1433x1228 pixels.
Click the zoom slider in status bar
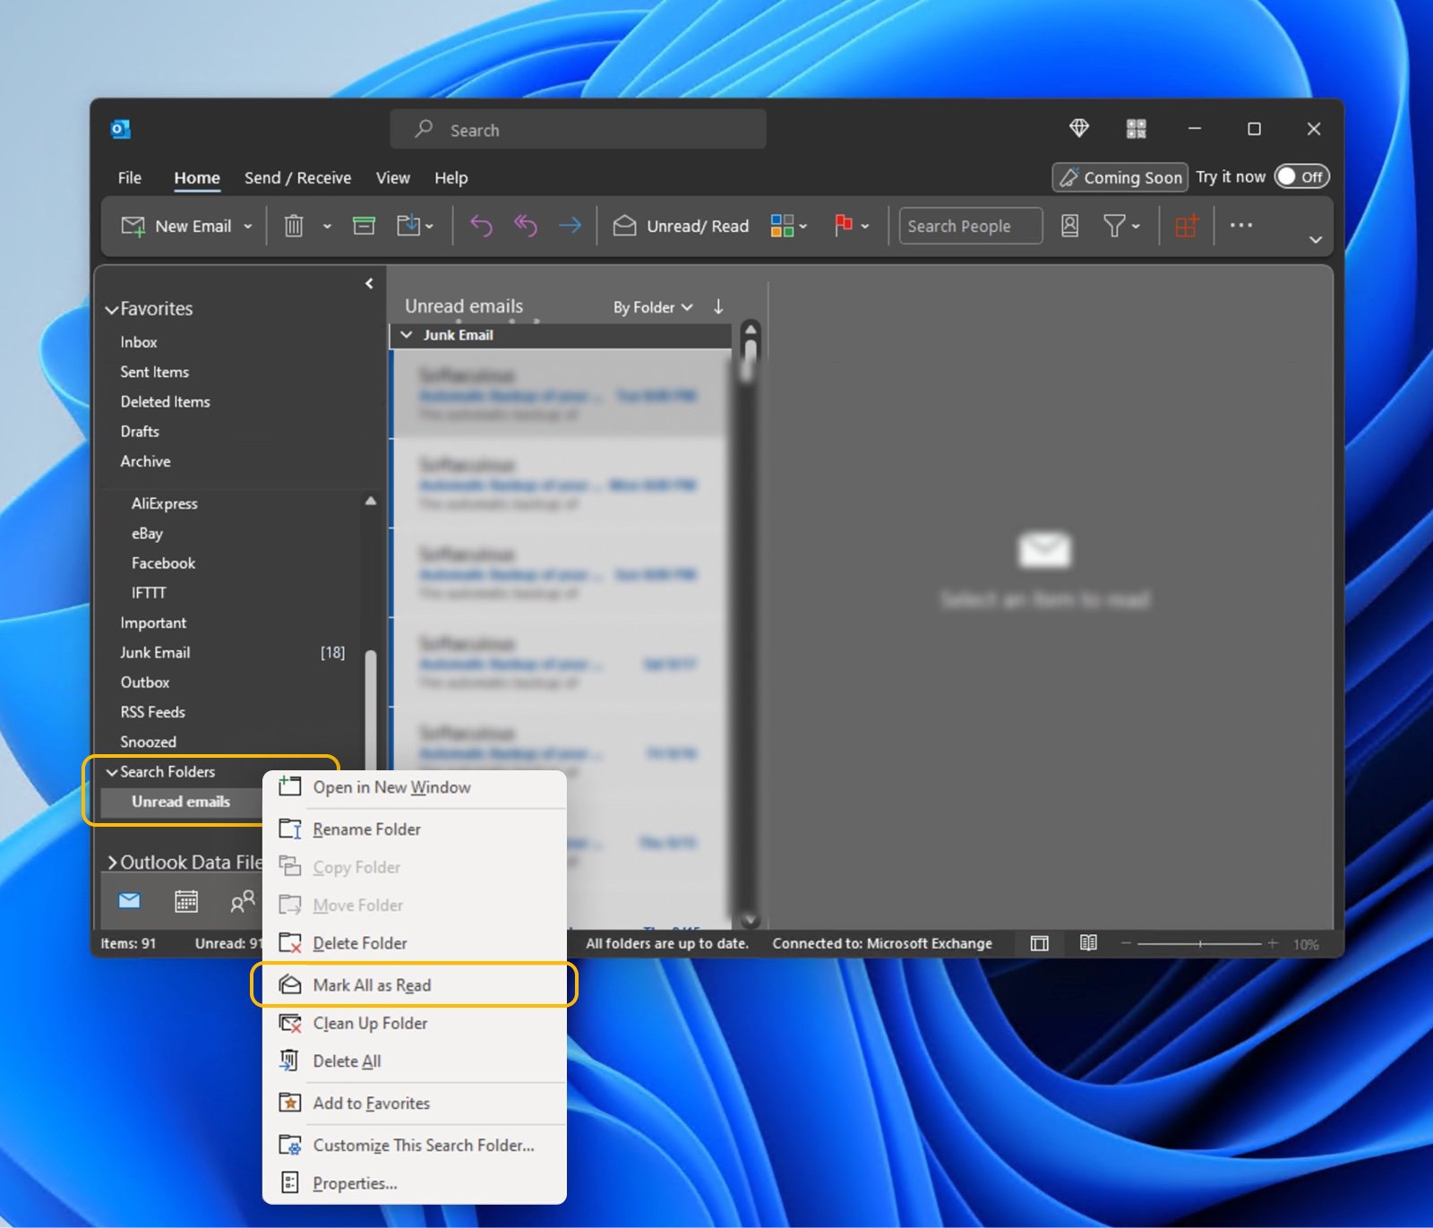point(1199,944)
